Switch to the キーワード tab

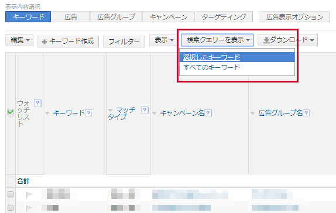click(28, 17)
